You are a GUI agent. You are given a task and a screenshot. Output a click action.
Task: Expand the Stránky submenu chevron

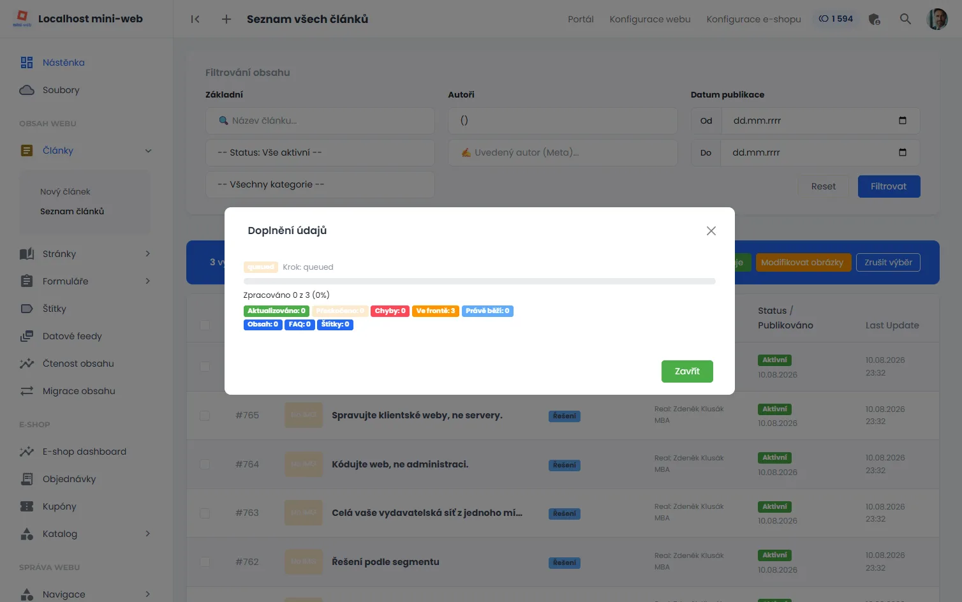pos(148,254)
